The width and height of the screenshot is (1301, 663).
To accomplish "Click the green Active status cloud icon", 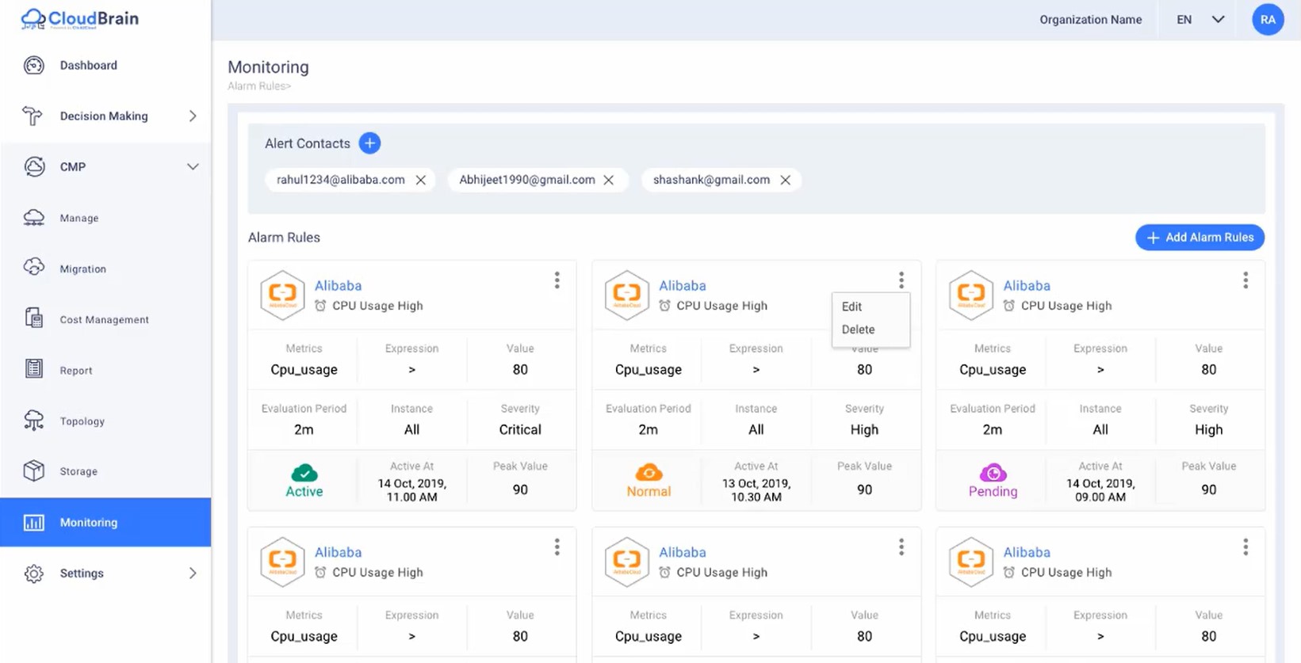I will [x=304, y=474].
